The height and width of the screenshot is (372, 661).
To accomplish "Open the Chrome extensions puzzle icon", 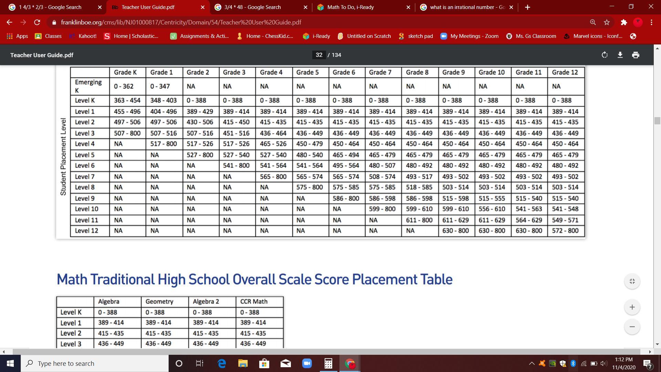I will tap(624, 22).
